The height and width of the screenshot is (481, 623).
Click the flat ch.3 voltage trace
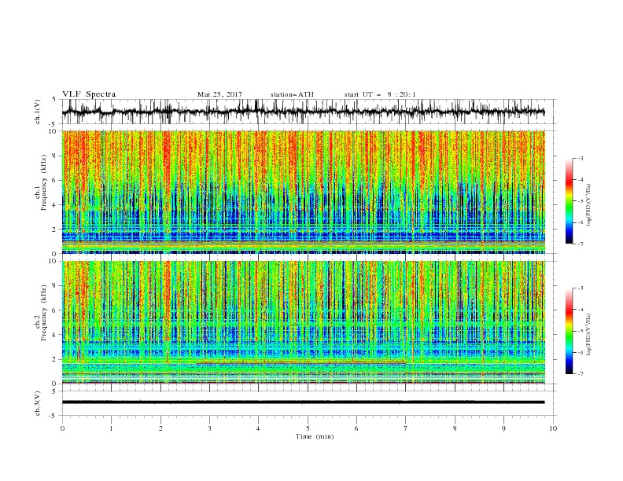coord(303,402)
